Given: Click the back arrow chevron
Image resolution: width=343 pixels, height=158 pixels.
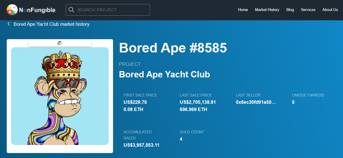Looking at the screenshot, I should pyautogui.click(x=9, y=24).
